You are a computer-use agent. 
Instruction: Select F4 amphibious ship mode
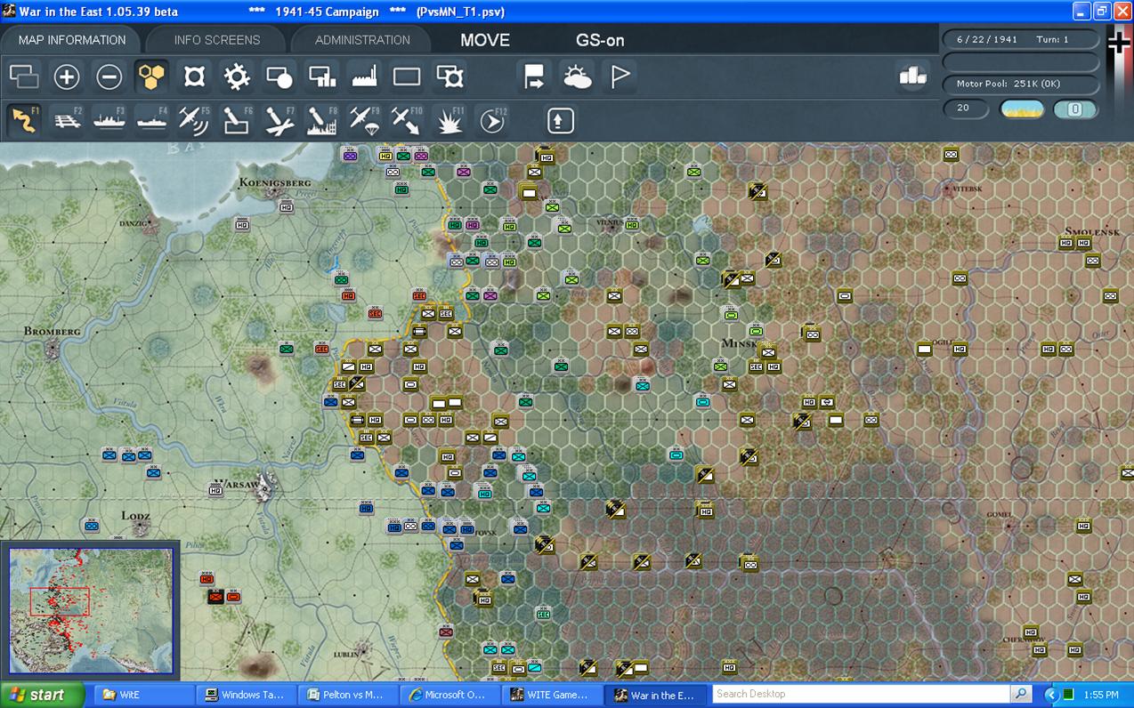pos(151,120)
